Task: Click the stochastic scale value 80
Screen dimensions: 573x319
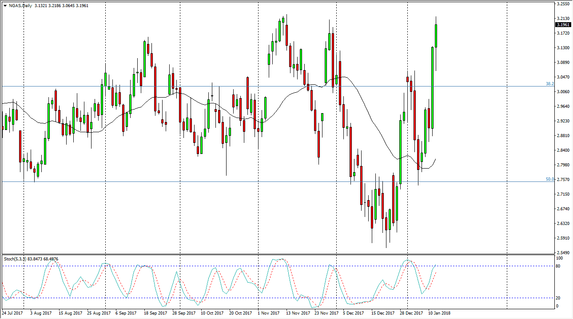Action: click(558, 266)
